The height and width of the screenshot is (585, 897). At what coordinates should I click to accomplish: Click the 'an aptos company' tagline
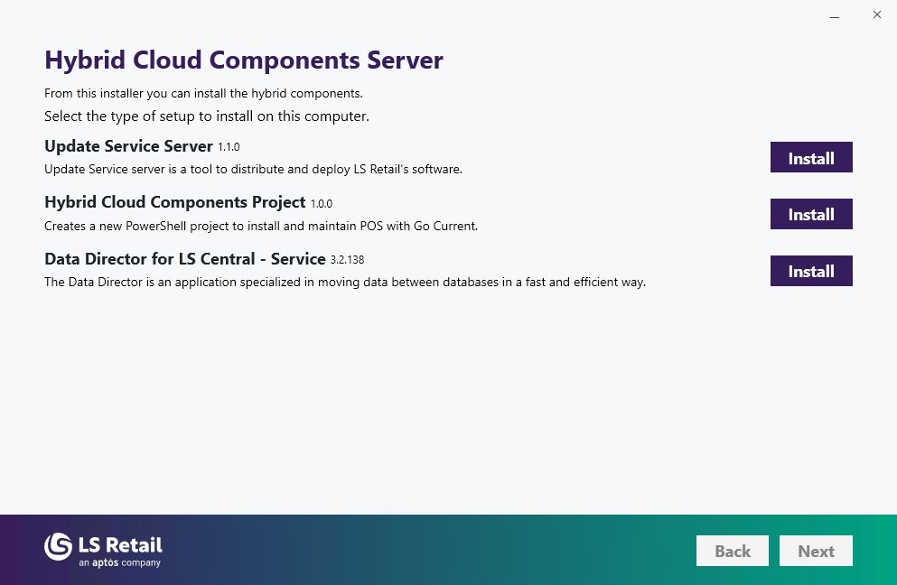point(120,563)
